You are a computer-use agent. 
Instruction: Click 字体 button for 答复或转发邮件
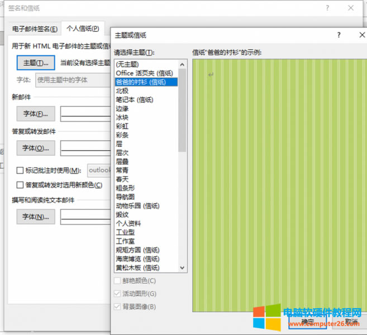36,148
